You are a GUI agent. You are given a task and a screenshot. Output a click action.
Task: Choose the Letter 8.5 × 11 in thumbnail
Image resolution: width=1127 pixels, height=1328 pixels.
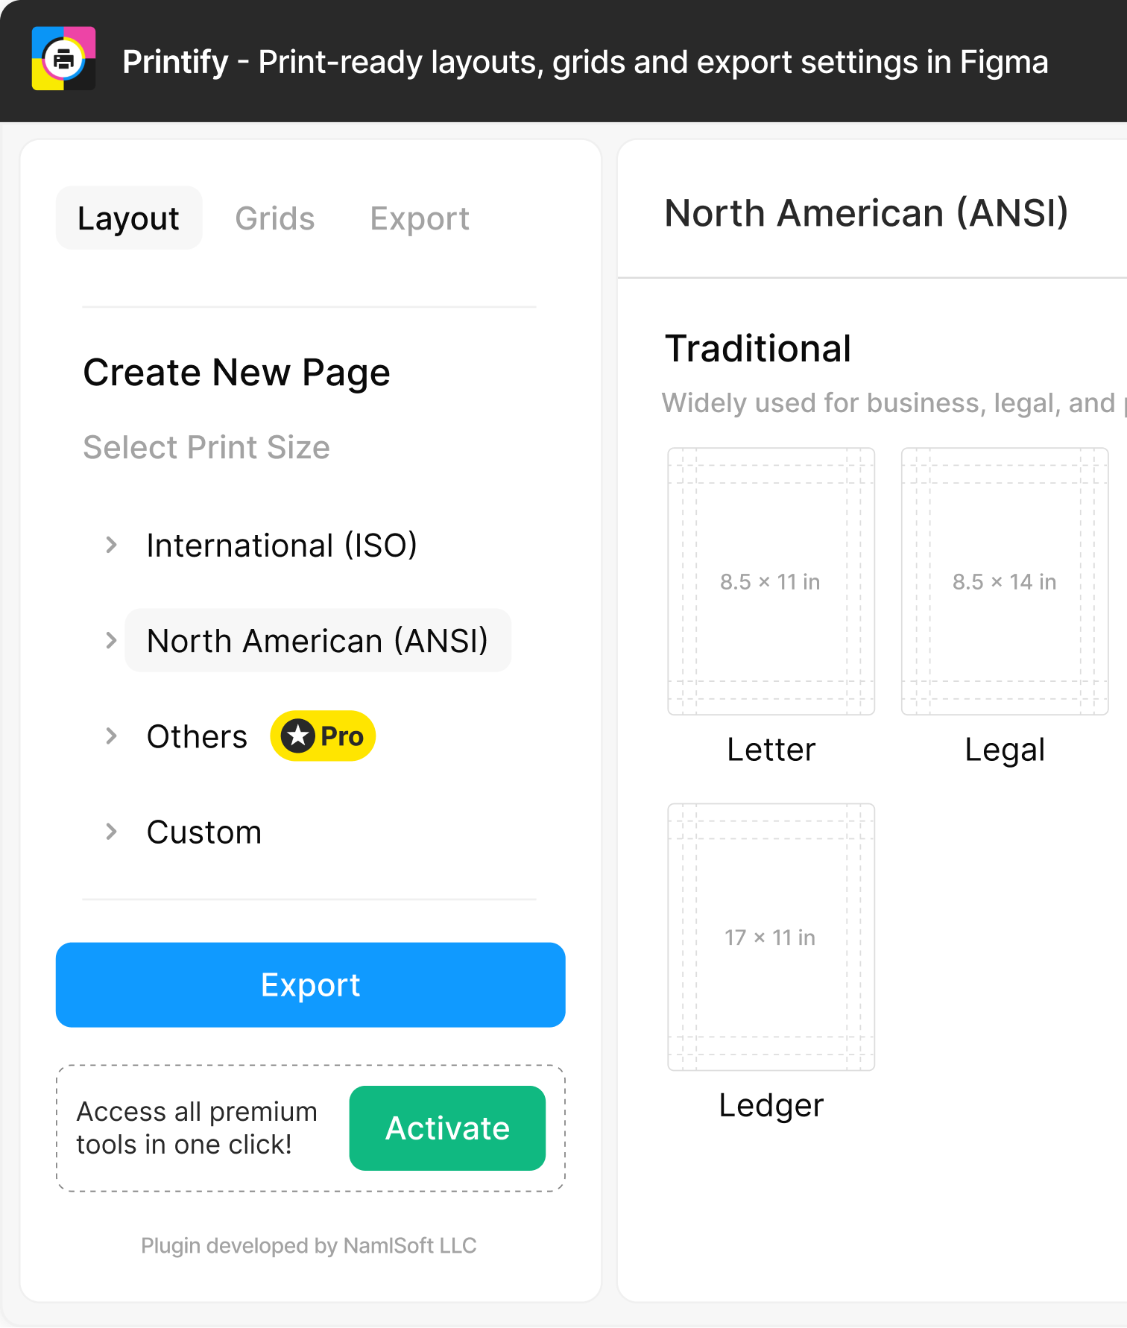pos(771,581)
